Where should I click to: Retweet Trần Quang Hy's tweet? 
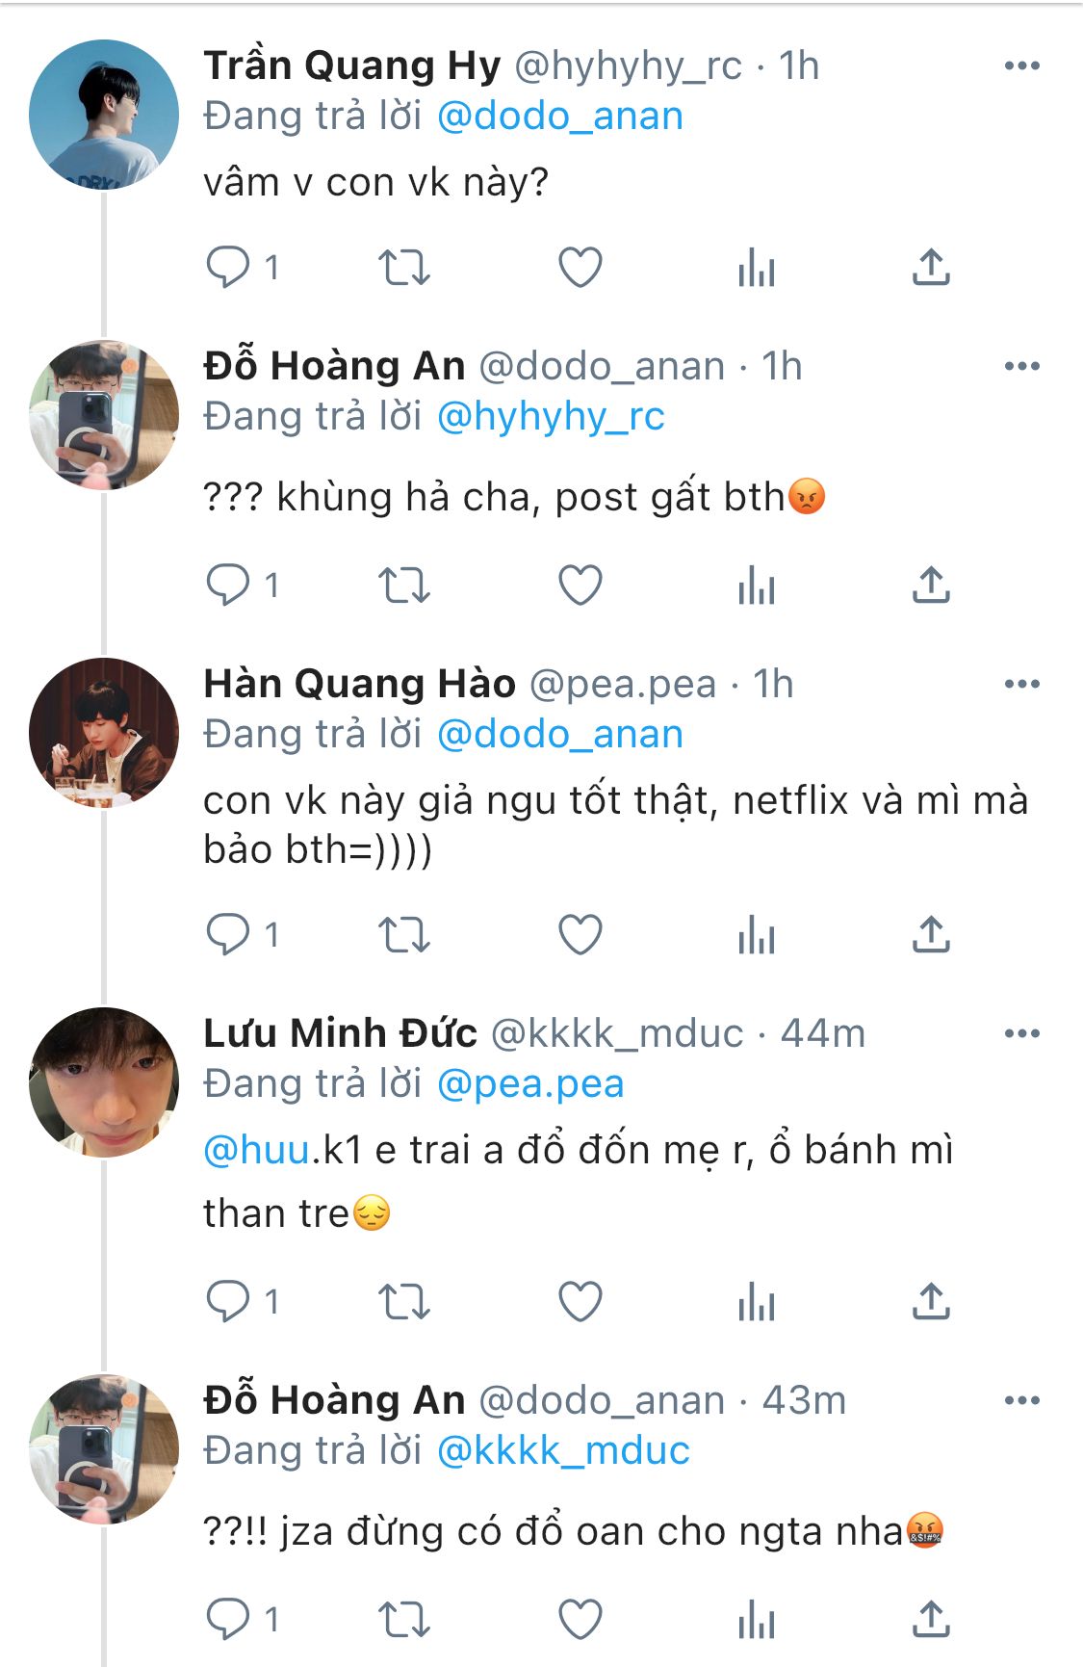pyautogui.click(x=403, y=268)
